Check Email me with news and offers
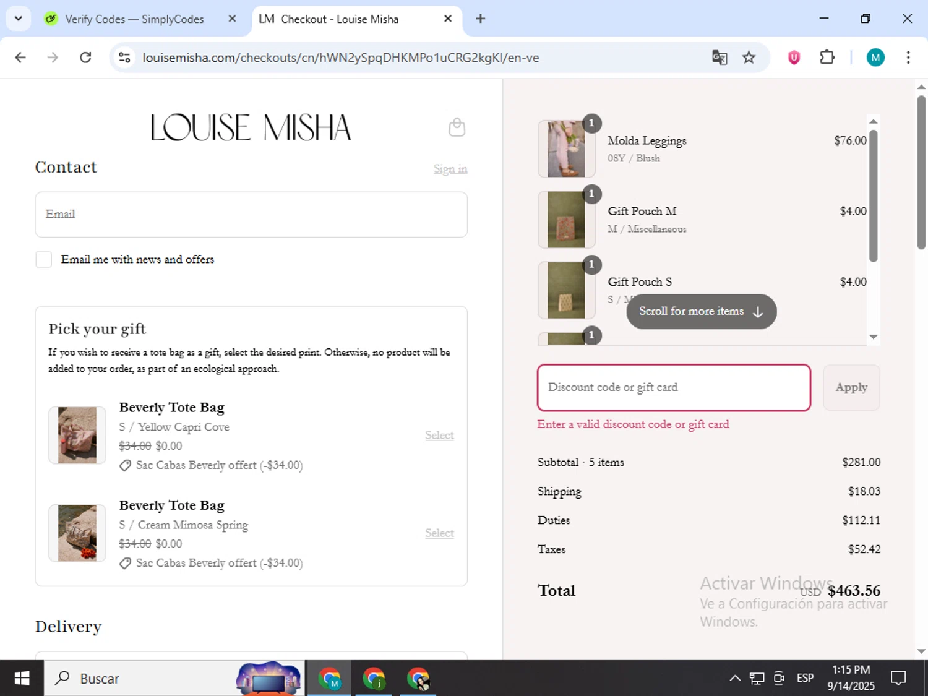Screen dimensions: 928x696 coord(43,259)
